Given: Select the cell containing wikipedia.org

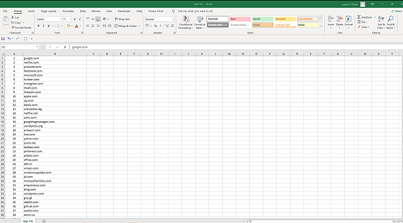Looking at the screenshot, I should tap(55, 109).
